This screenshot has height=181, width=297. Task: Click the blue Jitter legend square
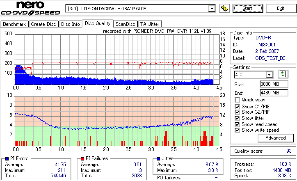[x=158, y=159]
